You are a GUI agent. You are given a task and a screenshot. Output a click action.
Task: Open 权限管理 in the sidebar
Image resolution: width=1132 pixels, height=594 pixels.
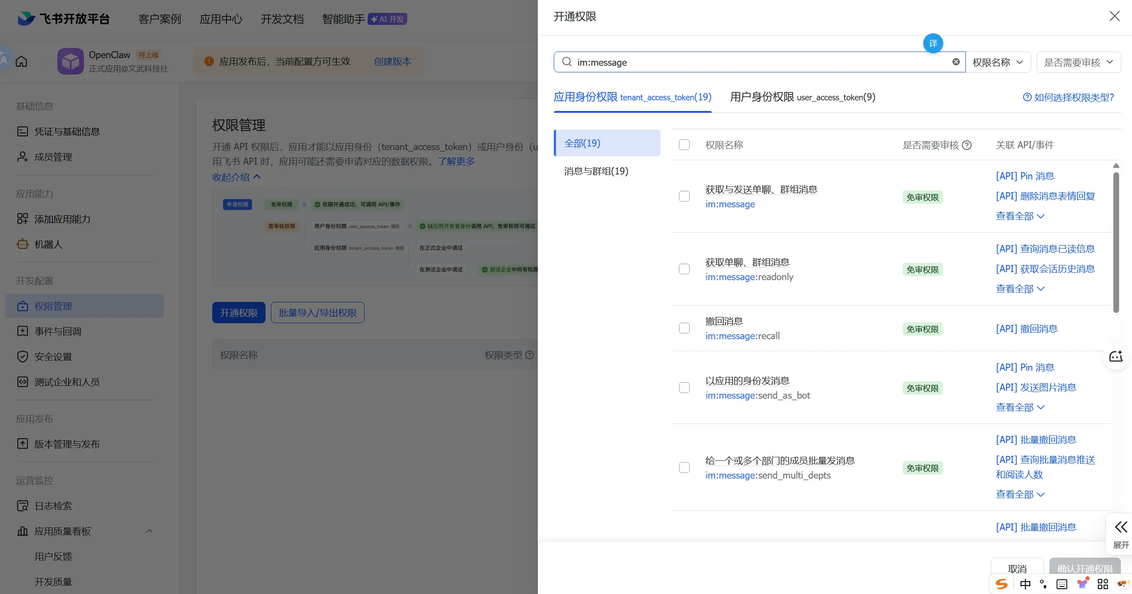[x=53, y=305]
